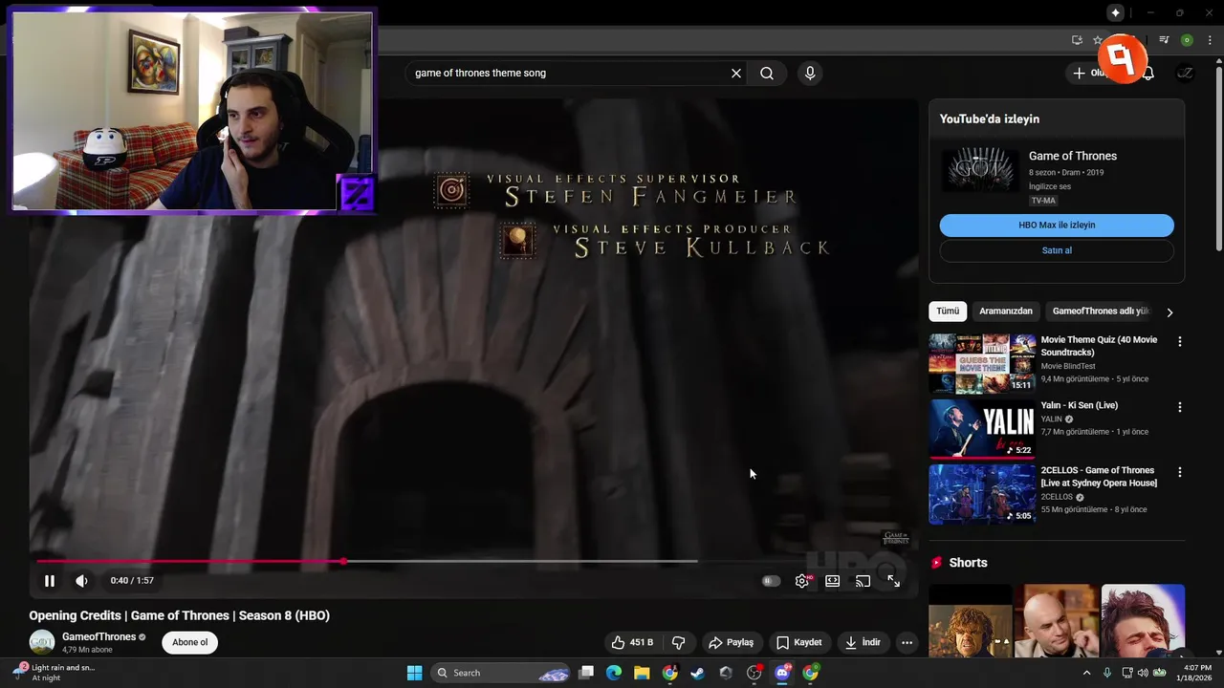Subscribe using the Abone ol button
Screen dimensions: 1224x688
189,642
